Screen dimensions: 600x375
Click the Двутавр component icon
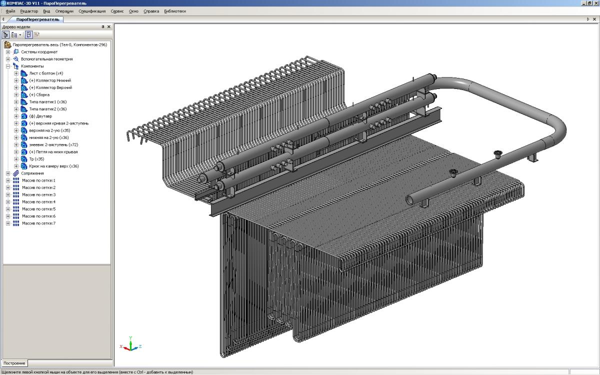[23, 116]
